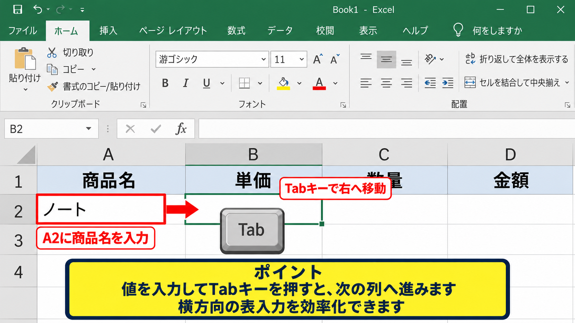Toggle Underline formatting

206,83
